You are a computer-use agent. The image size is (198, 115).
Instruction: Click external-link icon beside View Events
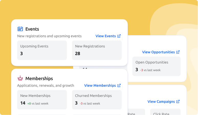(119, 36)
